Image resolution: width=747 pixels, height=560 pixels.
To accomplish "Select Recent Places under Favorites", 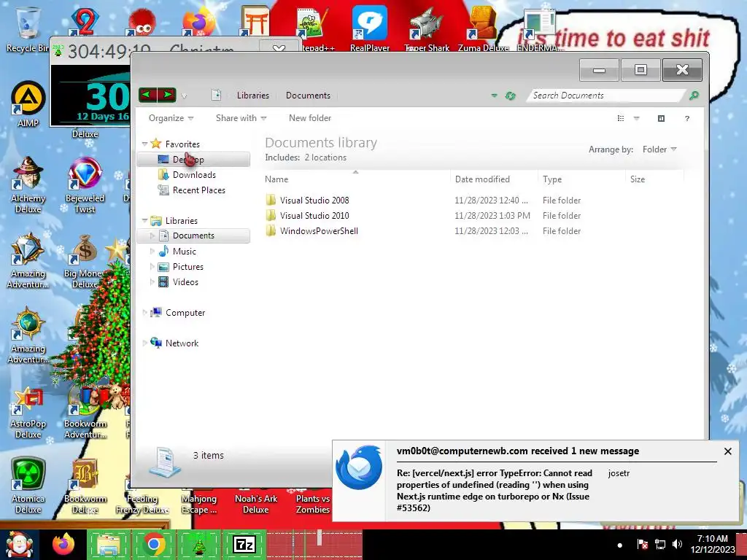I will click(x=198, y=190).
